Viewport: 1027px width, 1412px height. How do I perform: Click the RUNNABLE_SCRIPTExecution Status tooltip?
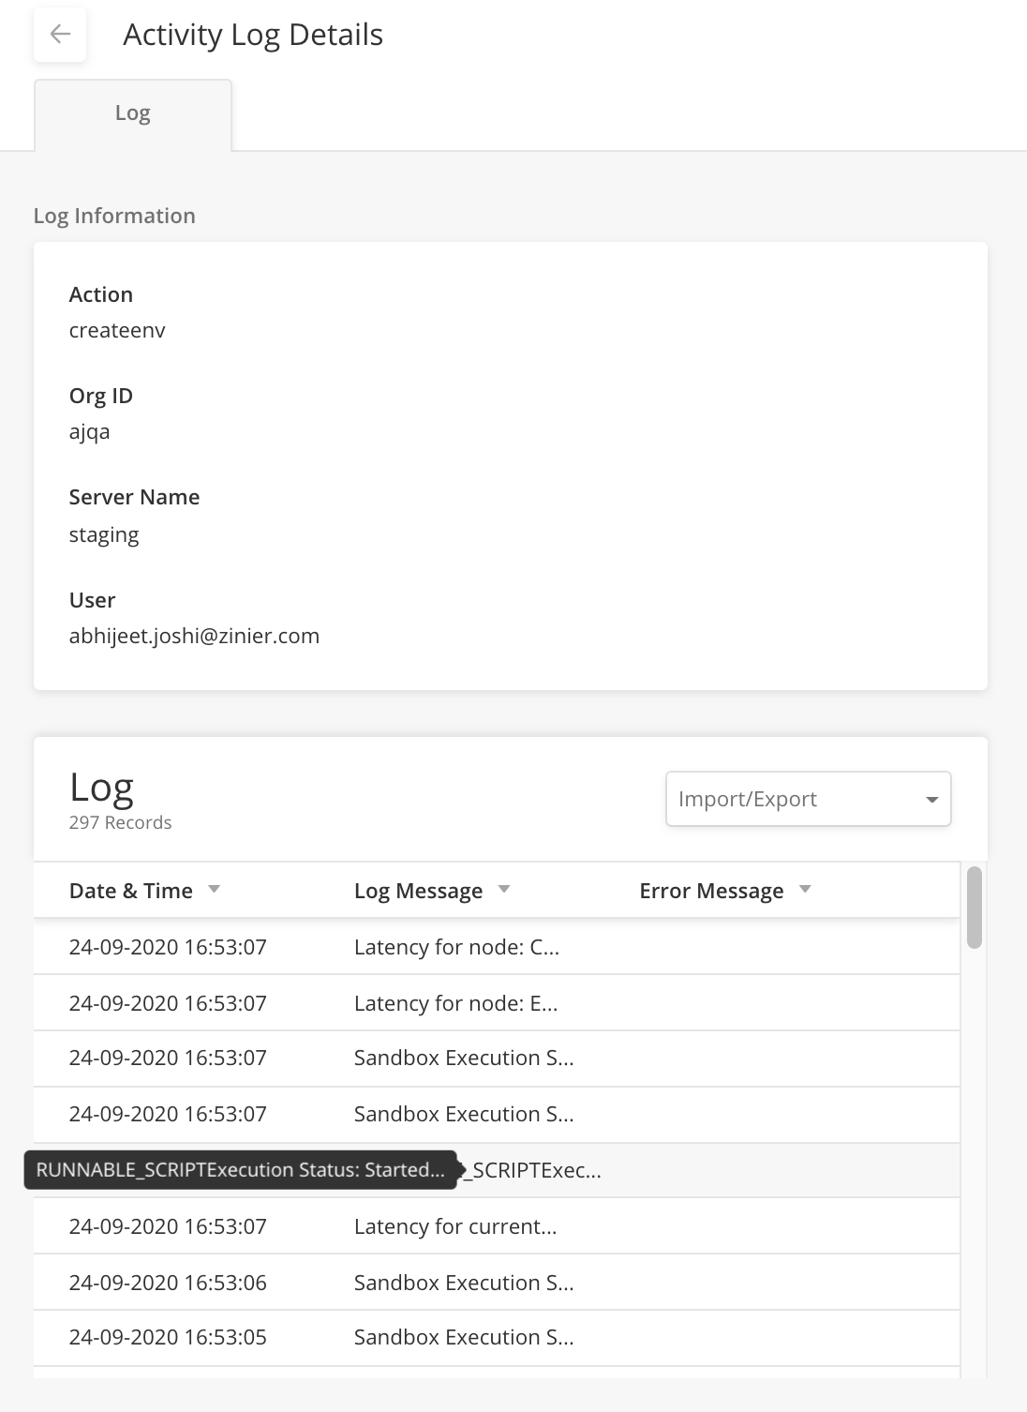click(x=241, y=1170)
